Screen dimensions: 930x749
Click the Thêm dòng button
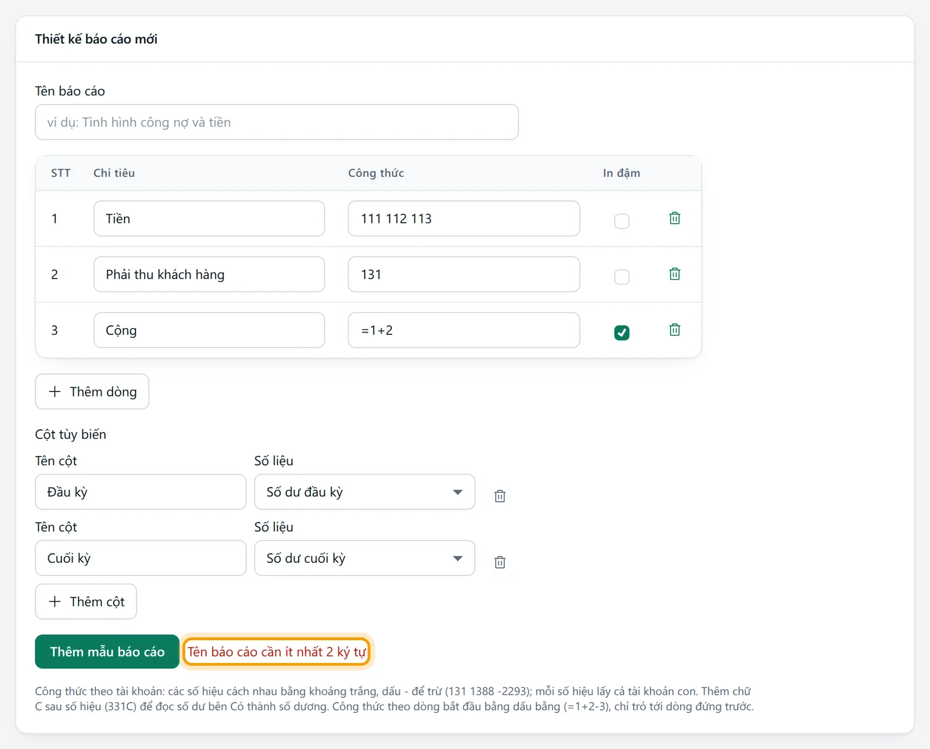[92, 391]
